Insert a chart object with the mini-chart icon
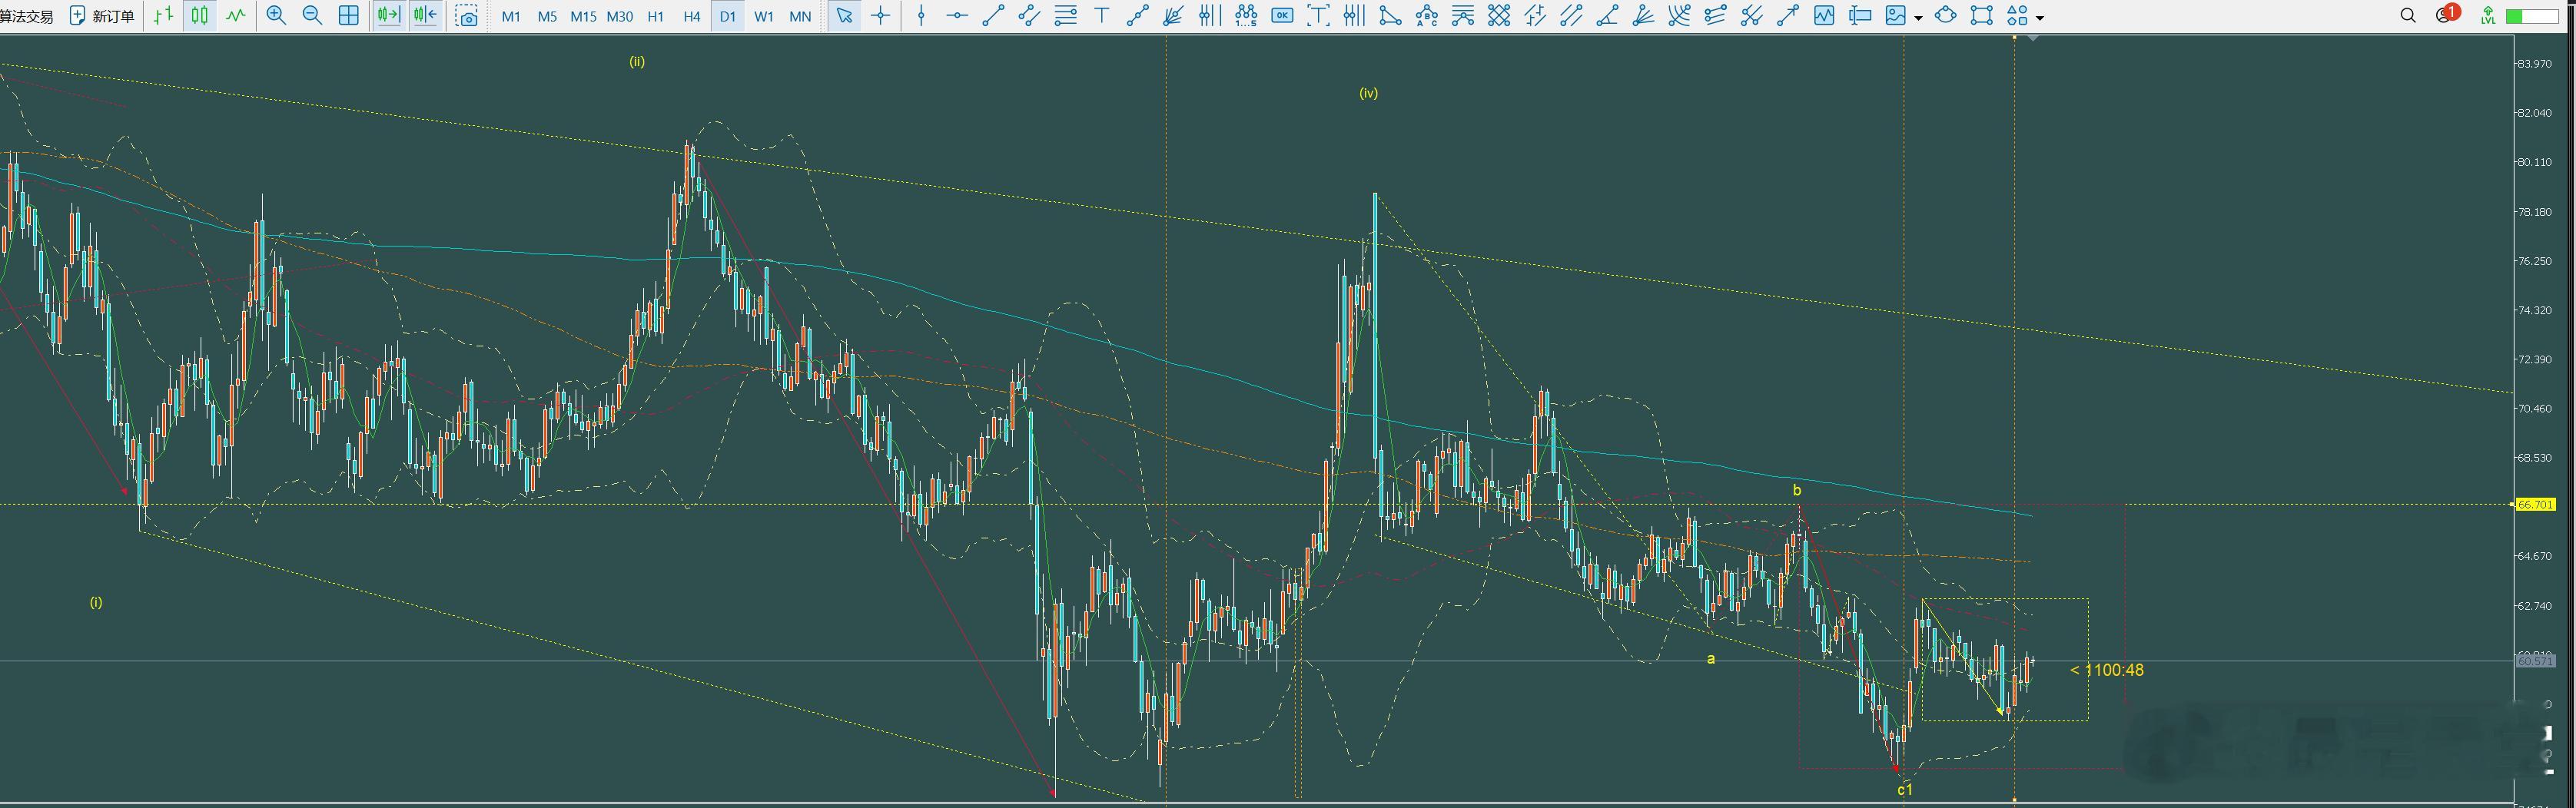The image size is (2576, 808). 1824,16
